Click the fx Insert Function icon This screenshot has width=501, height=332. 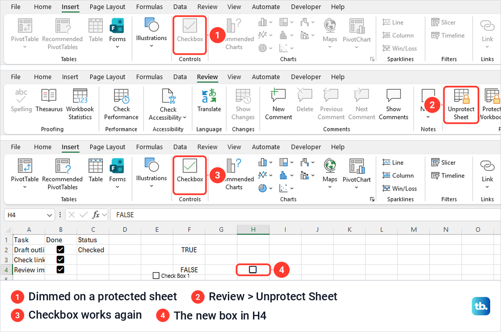click(96, 215)
